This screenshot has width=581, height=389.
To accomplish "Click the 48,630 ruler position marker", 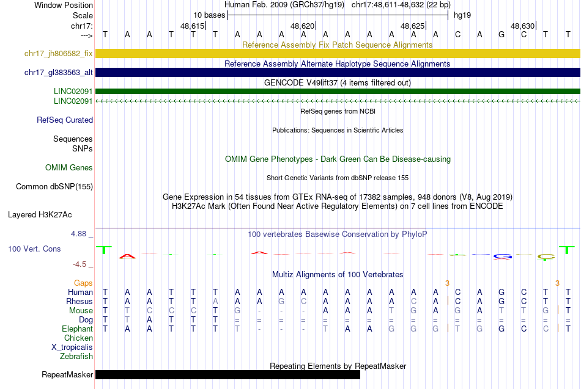I will (x=523, y=26).
